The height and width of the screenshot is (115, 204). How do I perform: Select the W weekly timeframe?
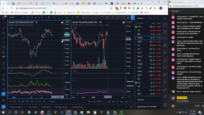pos(42,18)
